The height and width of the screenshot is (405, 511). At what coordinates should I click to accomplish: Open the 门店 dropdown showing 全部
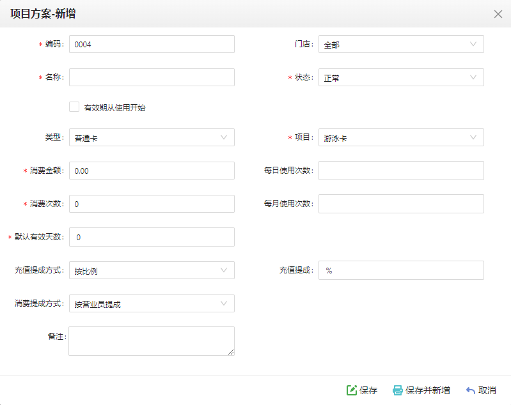point(401,44)
